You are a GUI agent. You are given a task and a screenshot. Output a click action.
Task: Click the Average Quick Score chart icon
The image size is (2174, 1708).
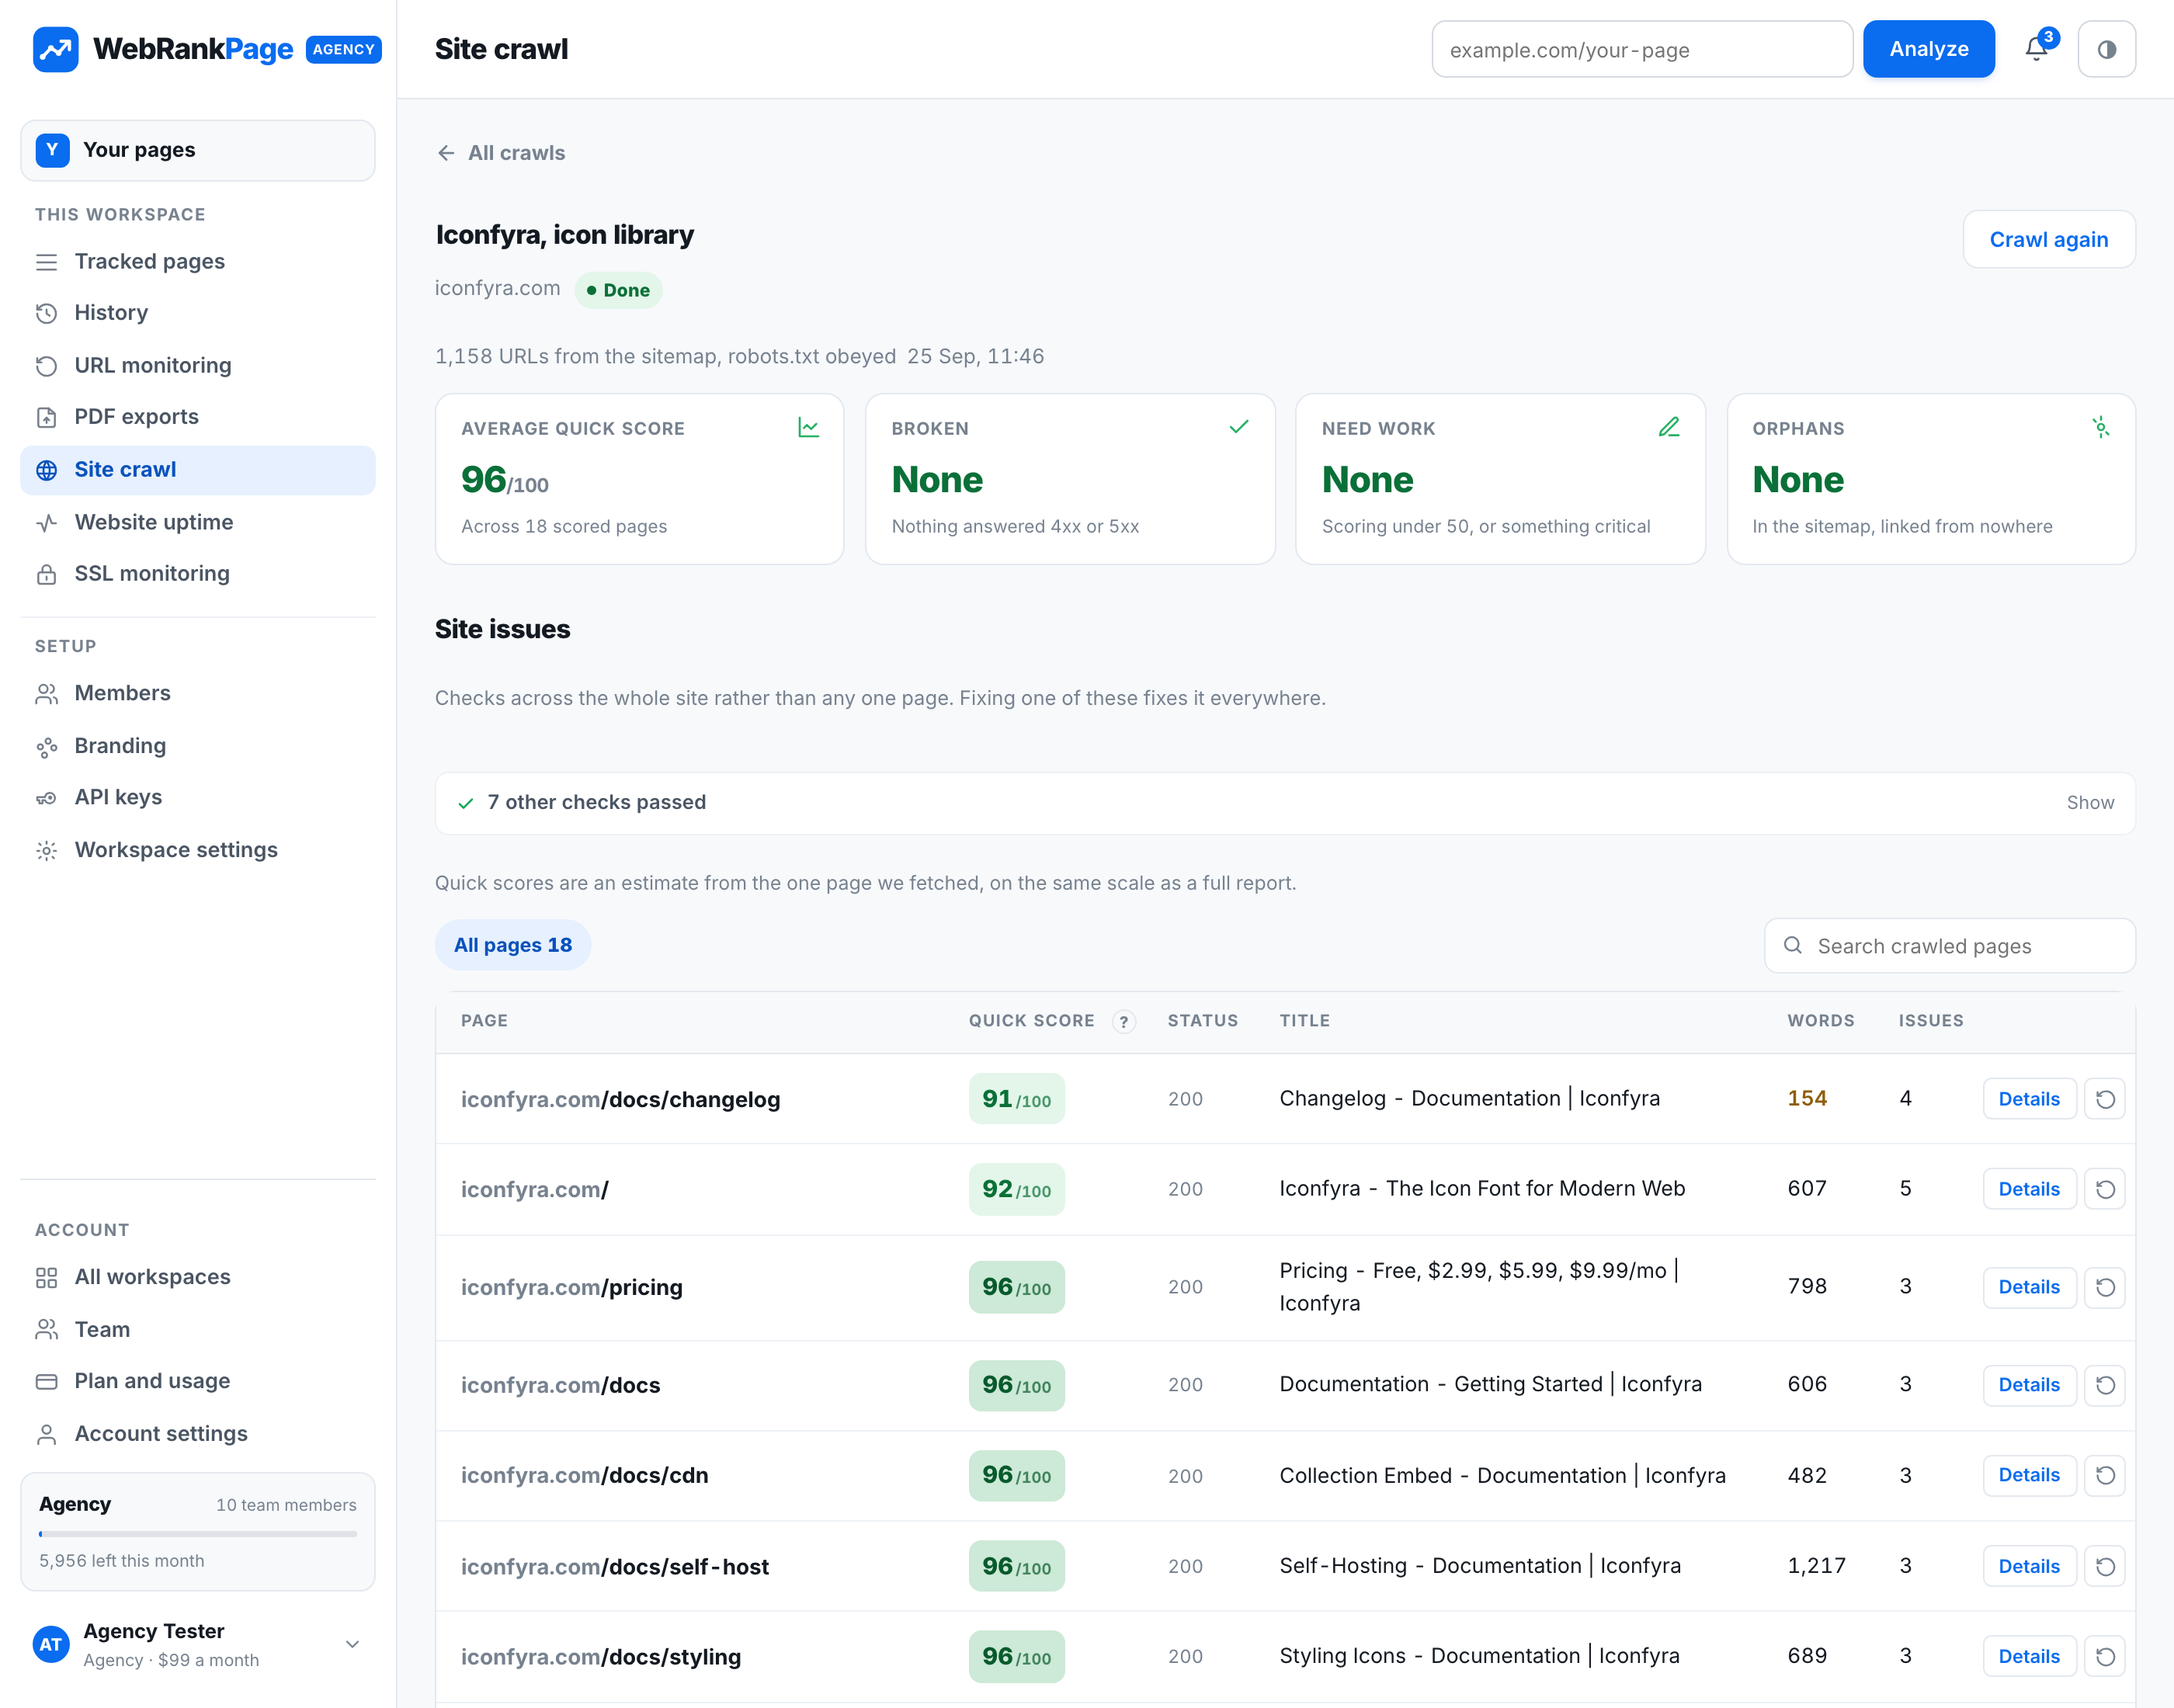coord(808,428)
